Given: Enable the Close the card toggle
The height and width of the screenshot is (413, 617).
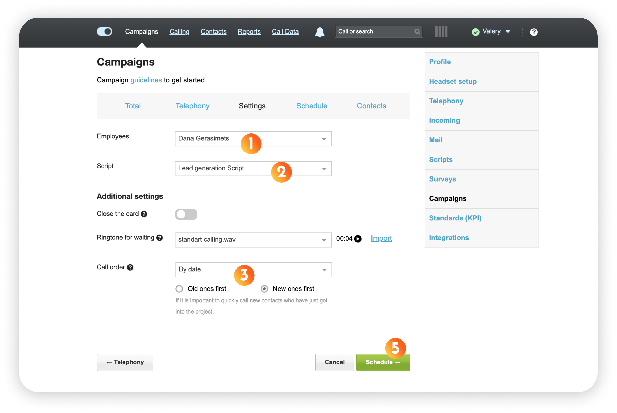Looking at the screenshot, I should pos(186,214).
